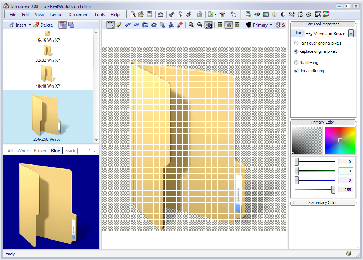The image size is (363, 260).
Task: Select the Text tool
Action: tap(171, 25)
